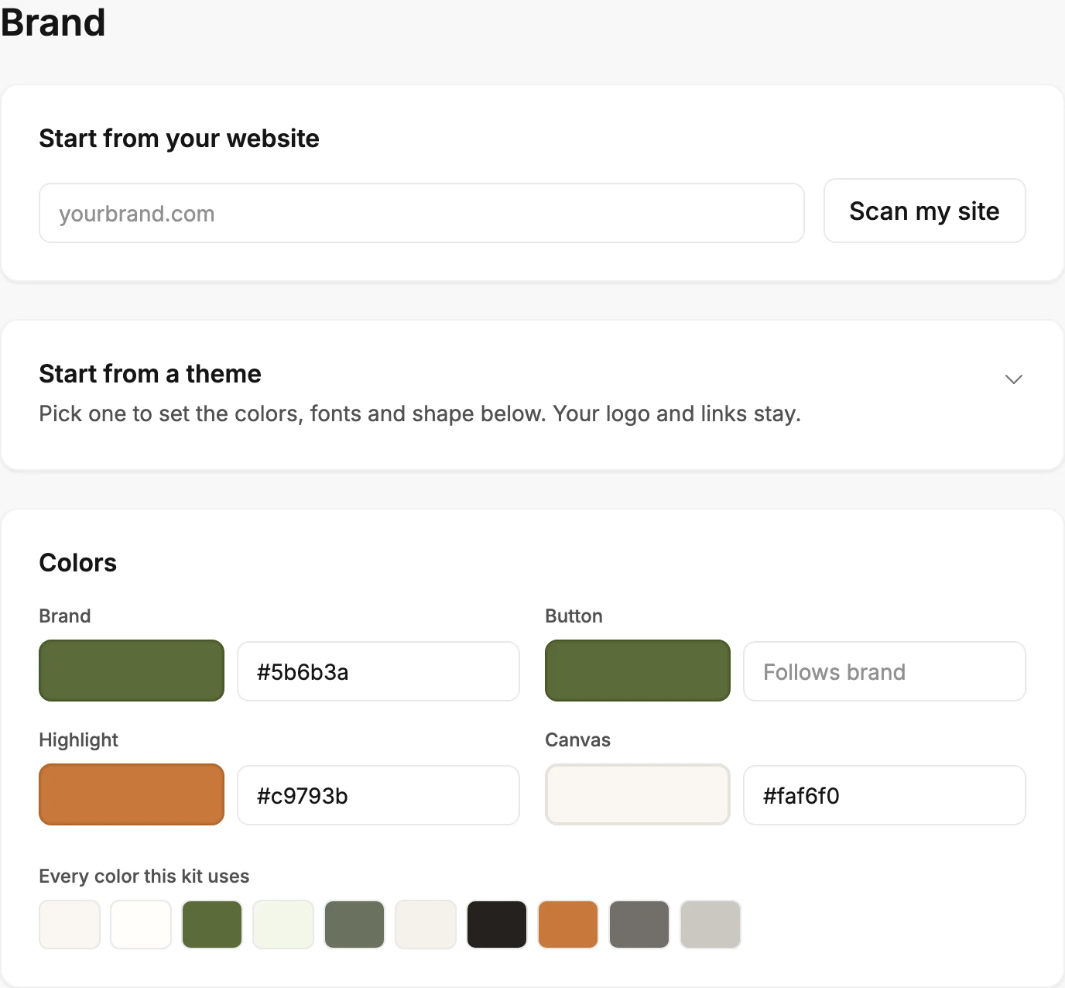Screen dimensions: 1065x988
Task: Click the Start from your website heading
Action: (x=179, y=139)
